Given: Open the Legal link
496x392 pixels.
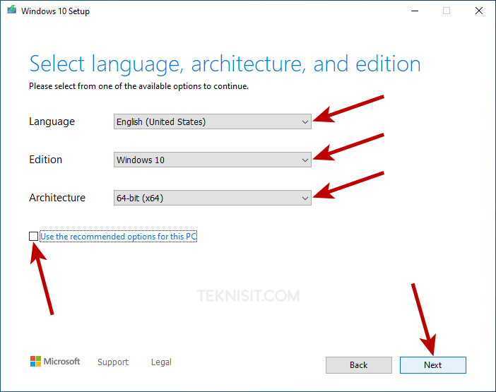Looking at the screenshot, I should coord(161,362).
